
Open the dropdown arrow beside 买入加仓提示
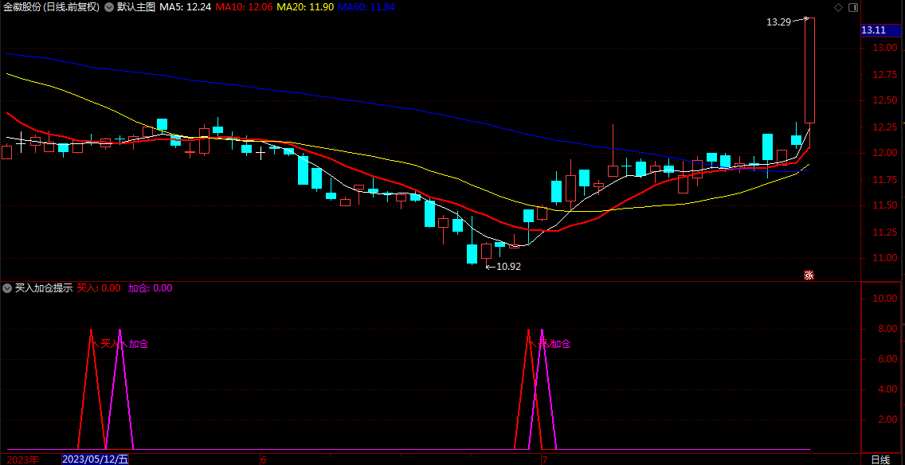[x=7, y=288]
